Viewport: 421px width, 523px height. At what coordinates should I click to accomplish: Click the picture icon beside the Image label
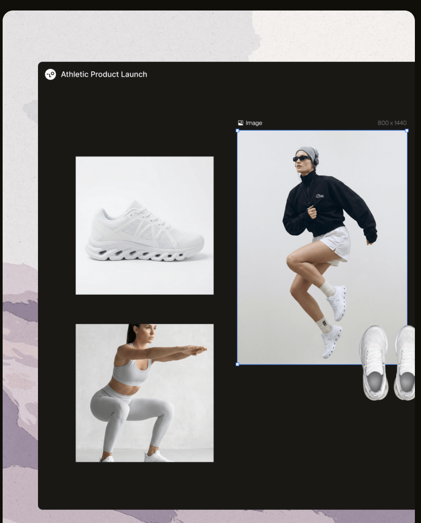pos(240,123)
